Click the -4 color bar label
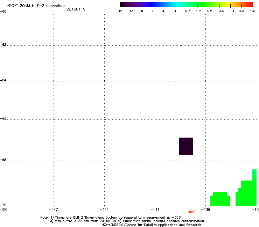This screenshot has width=259, height=227. coord(162,11)
